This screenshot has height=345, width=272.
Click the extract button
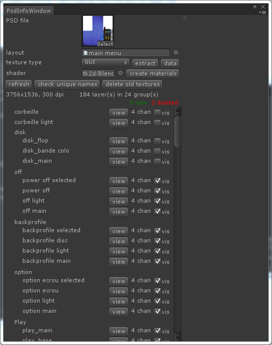pyautogui.click(x=145, y=63)
